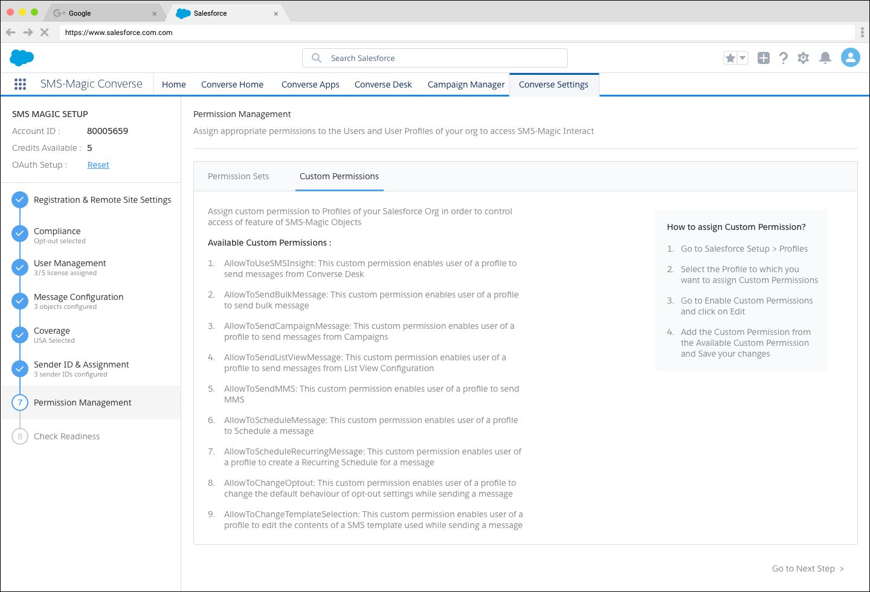Click the Salesforce cloud logo
870x592 pixels.
(x=22, y=58)
